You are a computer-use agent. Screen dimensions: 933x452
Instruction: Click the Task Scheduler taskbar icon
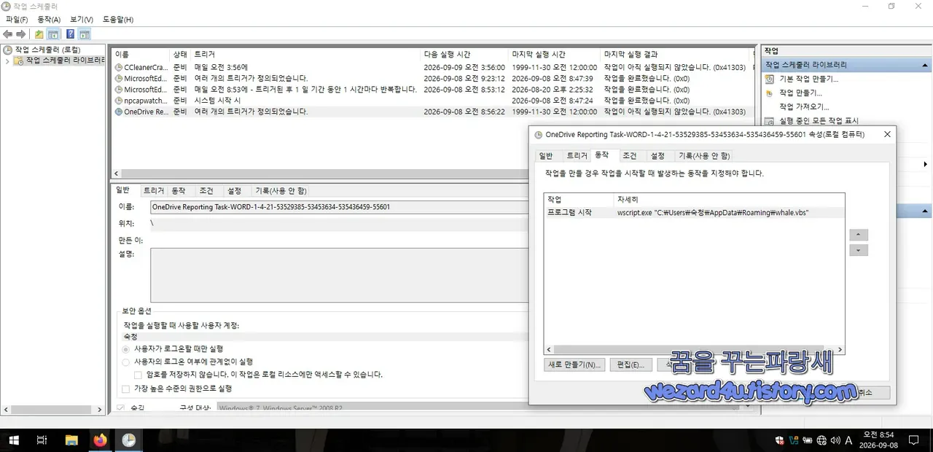pyautogui.click(x=128, y=440)
